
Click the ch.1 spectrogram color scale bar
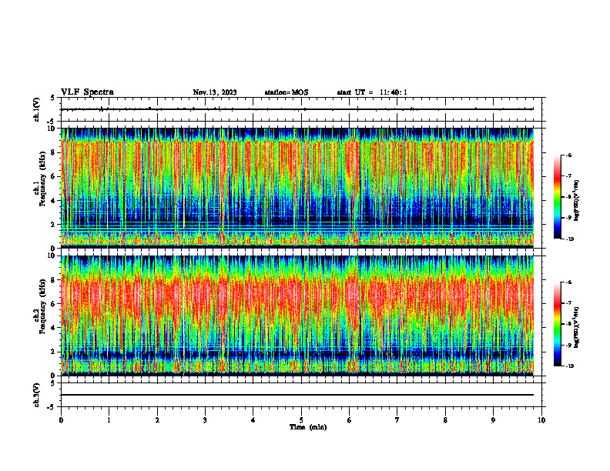(557, 197)
